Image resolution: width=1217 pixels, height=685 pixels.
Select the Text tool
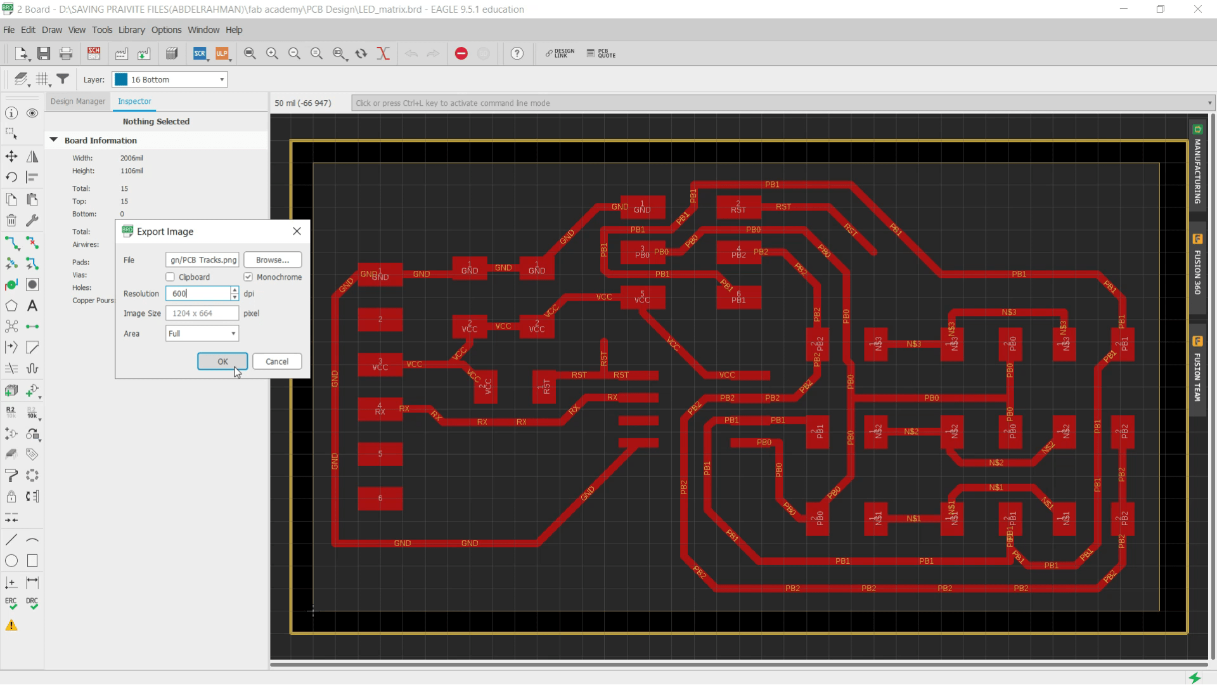tap(32, 306)
